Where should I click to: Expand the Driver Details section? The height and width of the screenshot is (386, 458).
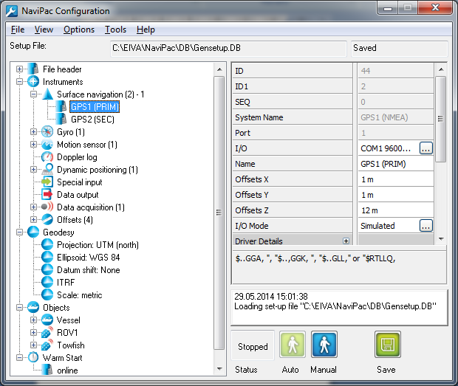(346, 241)
